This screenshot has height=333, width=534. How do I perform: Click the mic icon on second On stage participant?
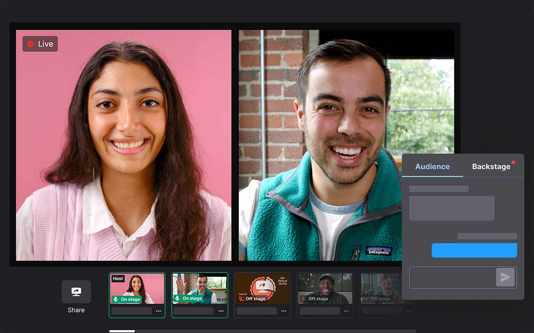tap(177, 298)
